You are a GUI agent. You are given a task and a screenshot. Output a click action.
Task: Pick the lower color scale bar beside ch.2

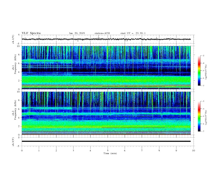[199, 116]
